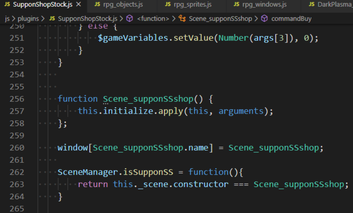This screenshot has width=353, height=213.
Task: Click the closing brace on line 264
Action: tap(60, 196)
